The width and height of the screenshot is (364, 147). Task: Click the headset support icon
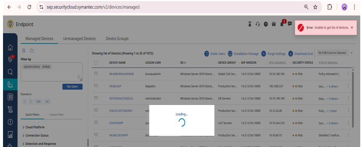(x=258, y=24)
